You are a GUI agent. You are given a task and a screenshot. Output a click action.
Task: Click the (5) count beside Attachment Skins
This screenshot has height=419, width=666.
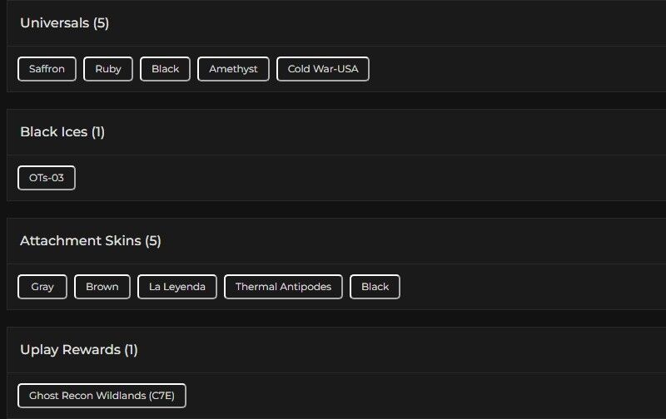[153, 241]
